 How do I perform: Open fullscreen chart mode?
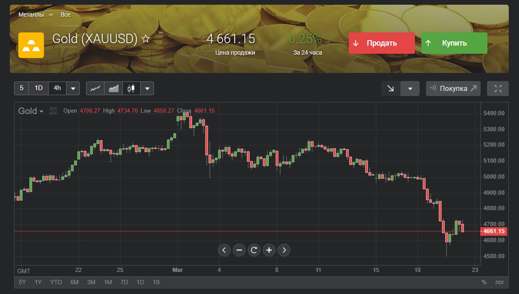click(498, 88)
